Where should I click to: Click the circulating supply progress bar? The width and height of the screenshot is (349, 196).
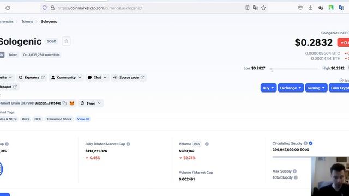tap(292, 157)
